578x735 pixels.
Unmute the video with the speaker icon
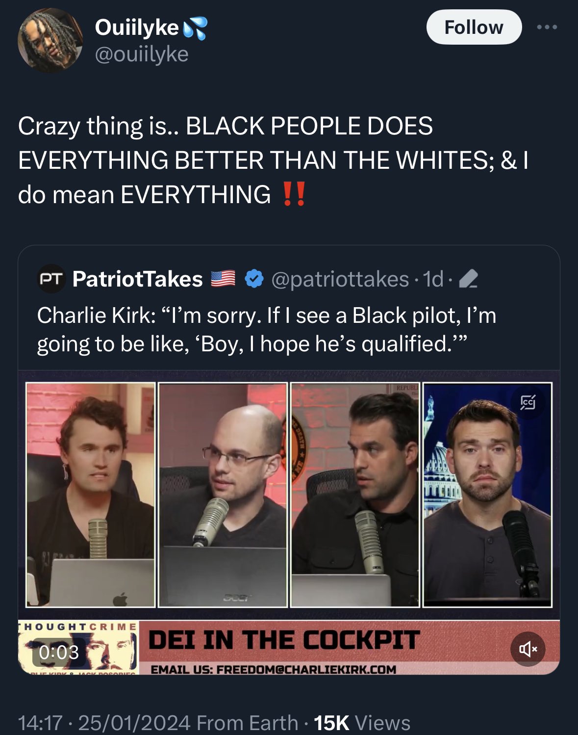click(x=528, y=649)
